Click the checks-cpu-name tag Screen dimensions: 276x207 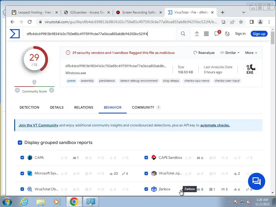(x=197, y=81)
